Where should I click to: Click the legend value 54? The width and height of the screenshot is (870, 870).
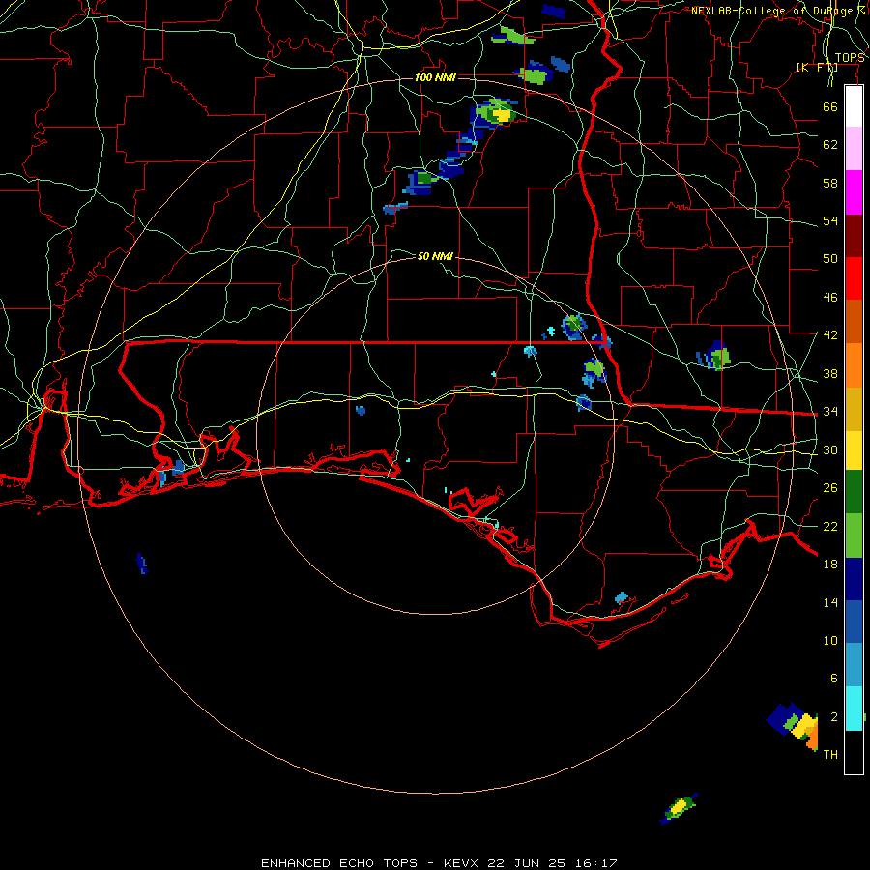point(830,220)
